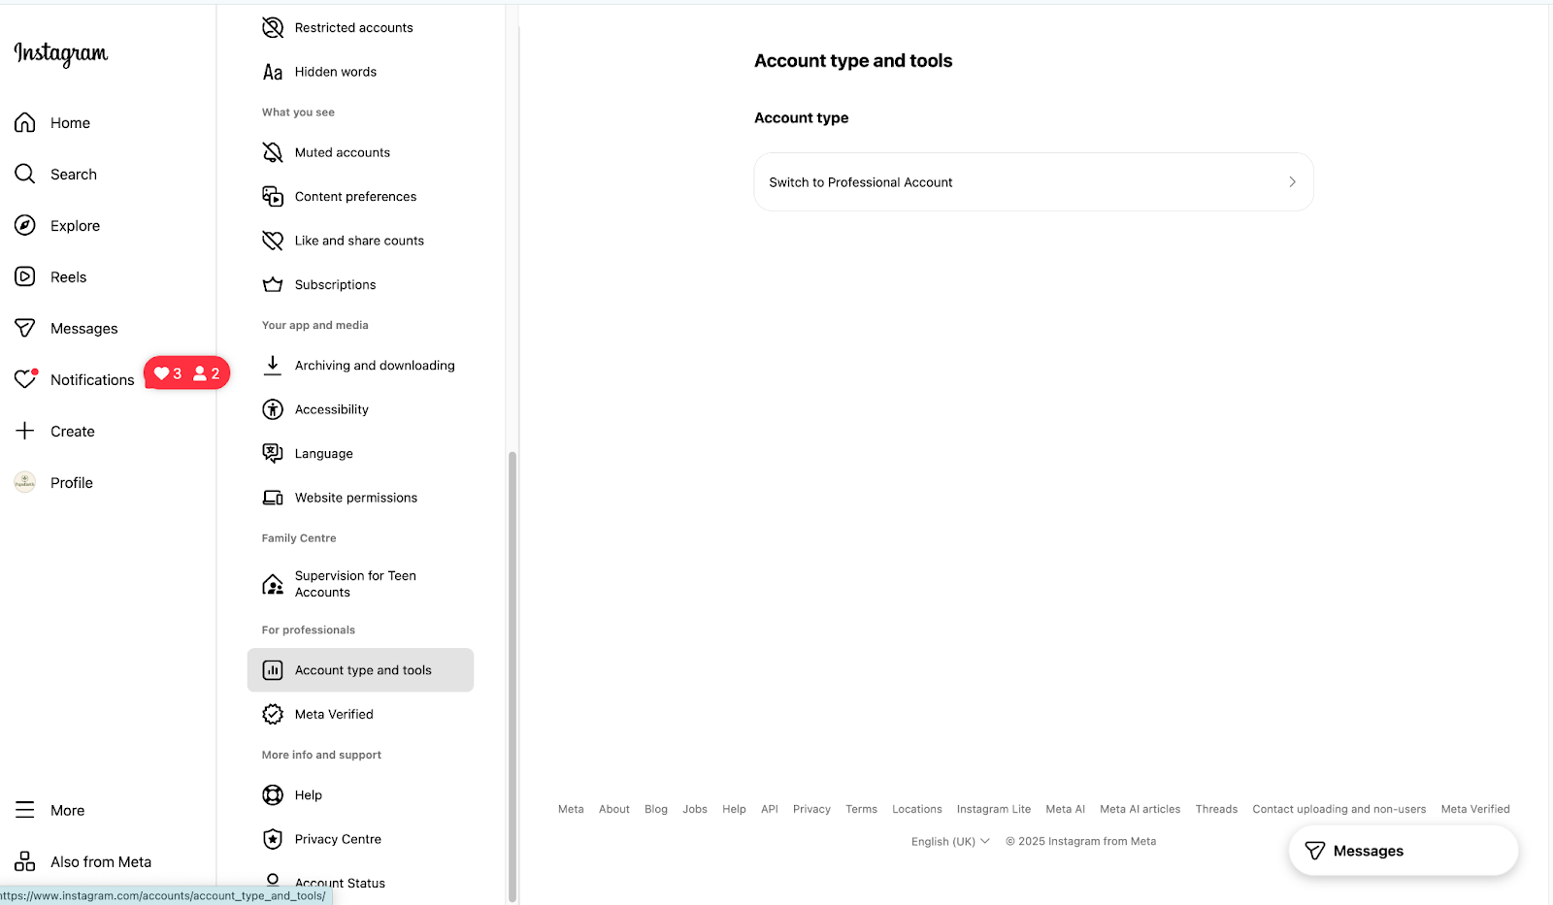
Task: Open Restricted accounts settings
Action: coord(360,27)
